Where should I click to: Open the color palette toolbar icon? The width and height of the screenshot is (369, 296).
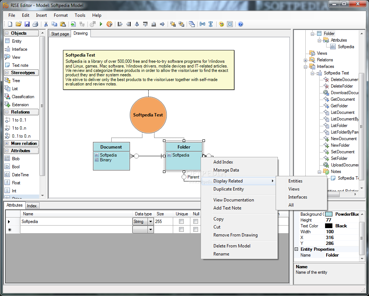click(221, 24)
